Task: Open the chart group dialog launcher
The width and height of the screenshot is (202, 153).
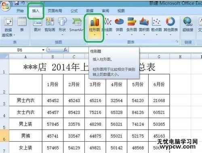Action: click(177, 41)
